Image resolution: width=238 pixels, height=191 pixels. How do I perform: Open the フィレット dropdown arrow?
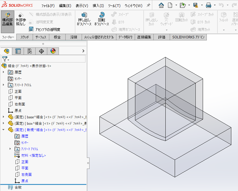[224, 30]
